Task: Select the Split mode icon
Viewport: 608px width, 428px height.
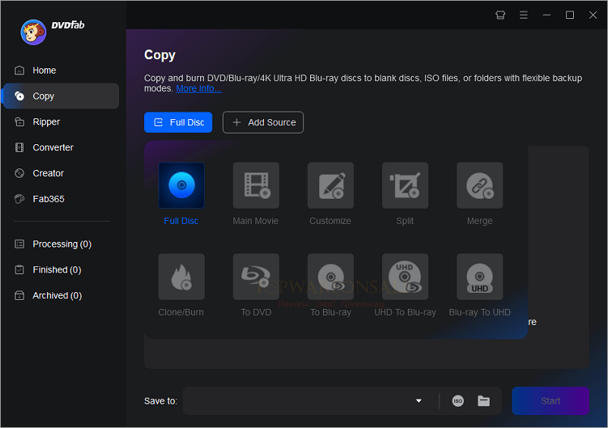Action: [405, 185]
